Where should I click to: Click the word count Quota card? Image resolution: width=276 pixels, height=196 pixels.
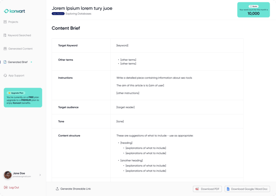point(253,10)
